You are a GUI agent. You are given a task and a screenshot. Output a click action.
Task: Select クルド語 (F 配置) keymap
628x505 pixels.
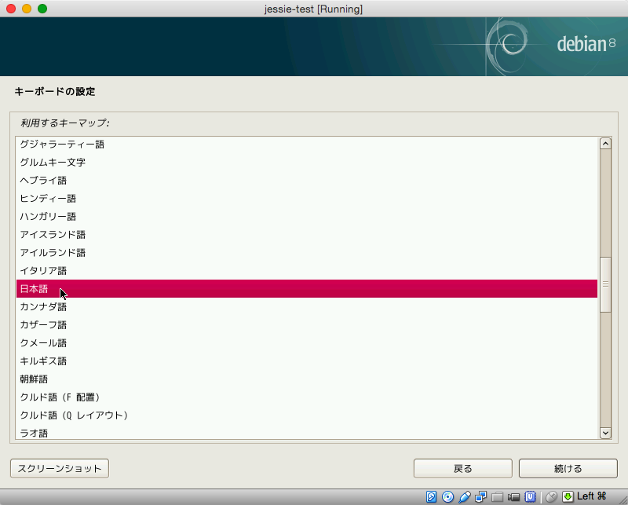tap(307, 397)
